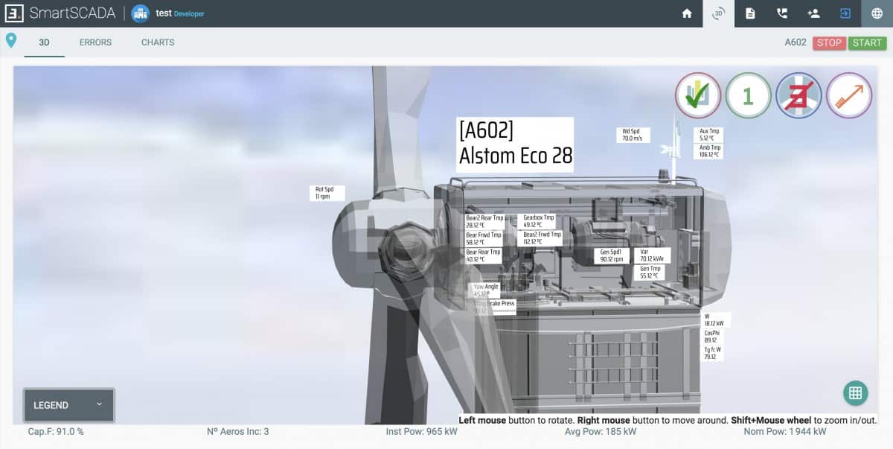Click the green number 1 circle
Viewport: 893px width, 449px height.
point(748,95)
